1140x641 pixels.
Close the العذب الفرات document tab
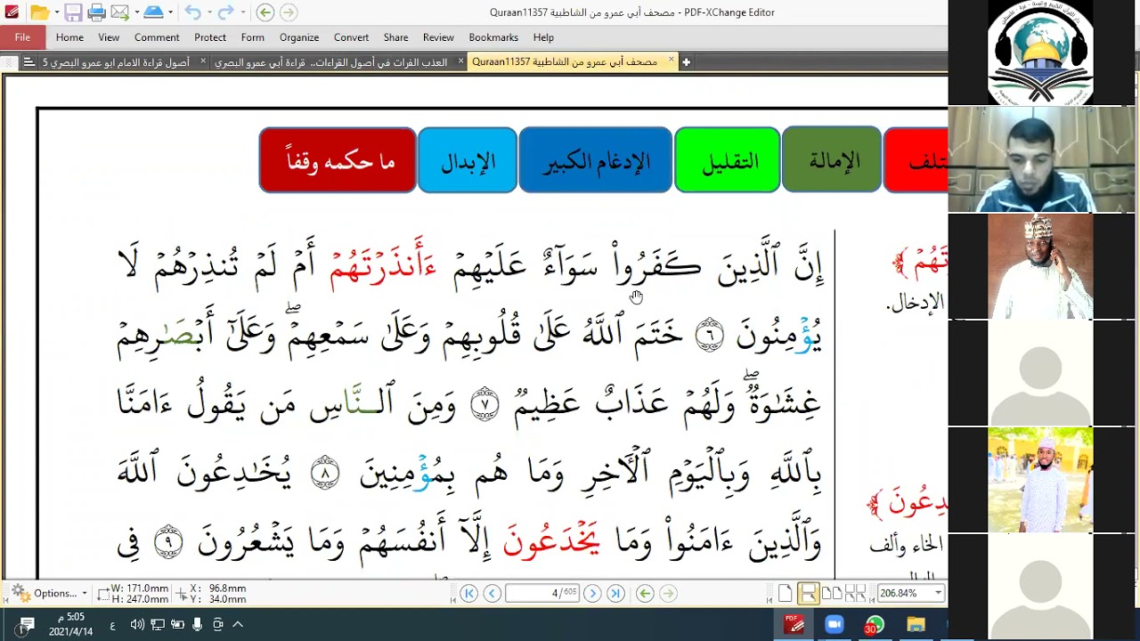click(x=460, y=61)
